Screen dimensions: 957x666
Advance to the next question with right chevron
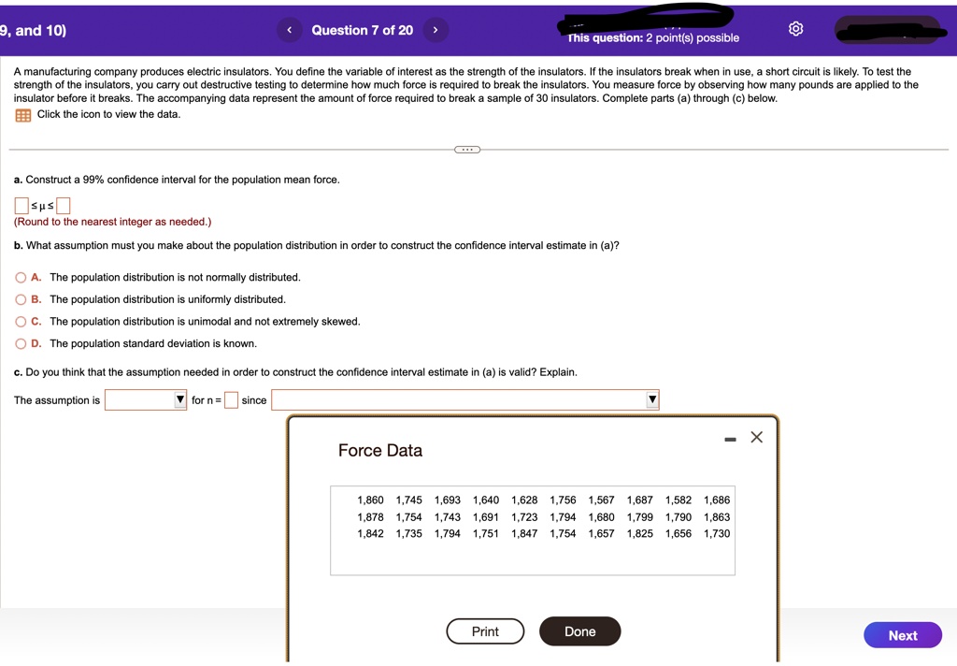pyautogui.click(x=436, y=29)
